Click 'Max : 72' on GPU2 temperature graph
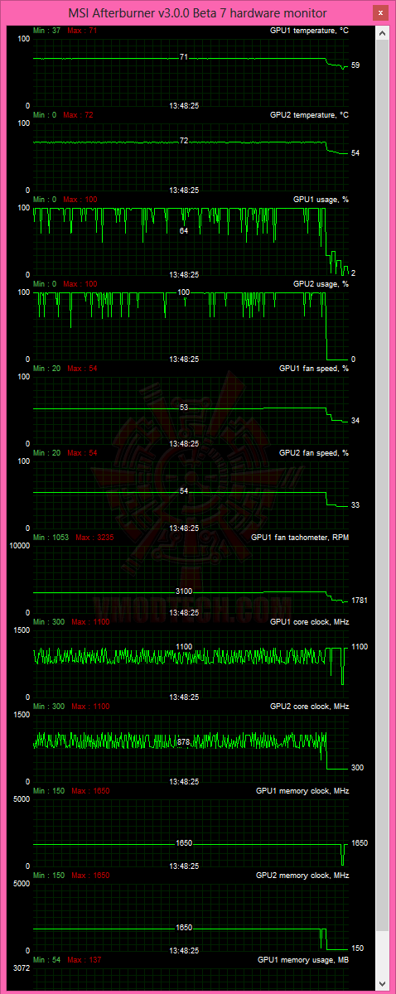Image resolution: width=396 pixels, height=994 pixels. pyautogui.click(x=76, y=115)
